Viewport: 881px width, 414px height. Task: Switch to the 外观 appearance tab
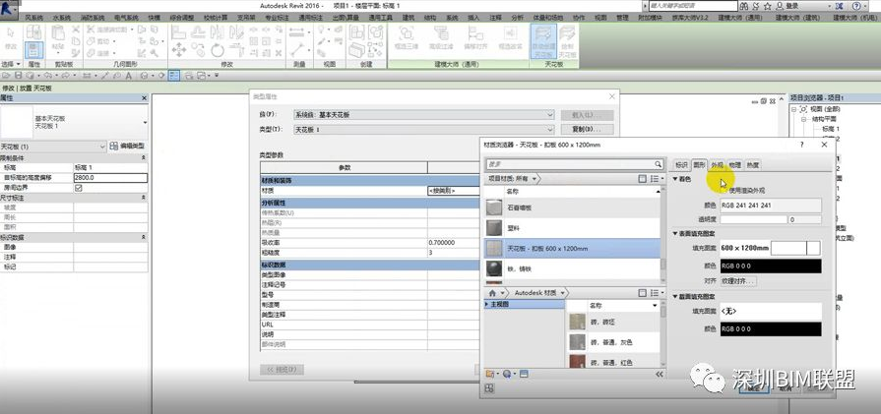coord(717,165)
